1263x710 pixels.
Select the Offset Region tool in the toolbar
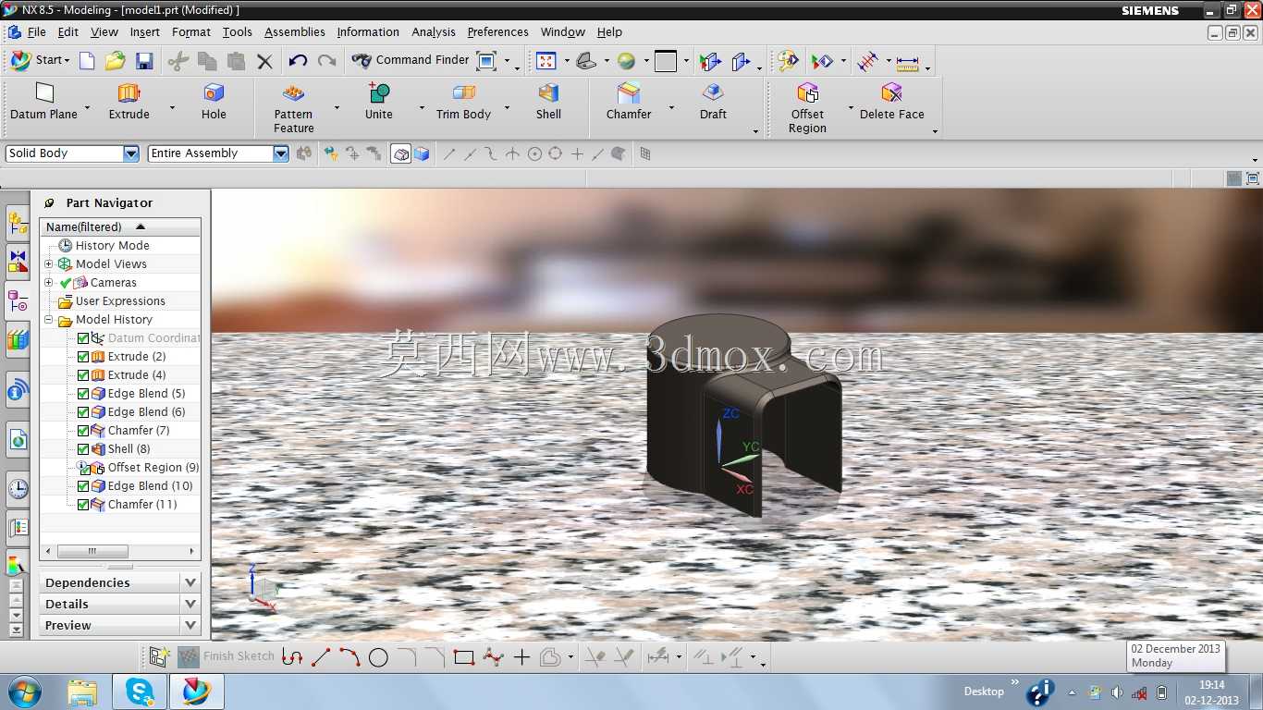[x=807, y=108]
